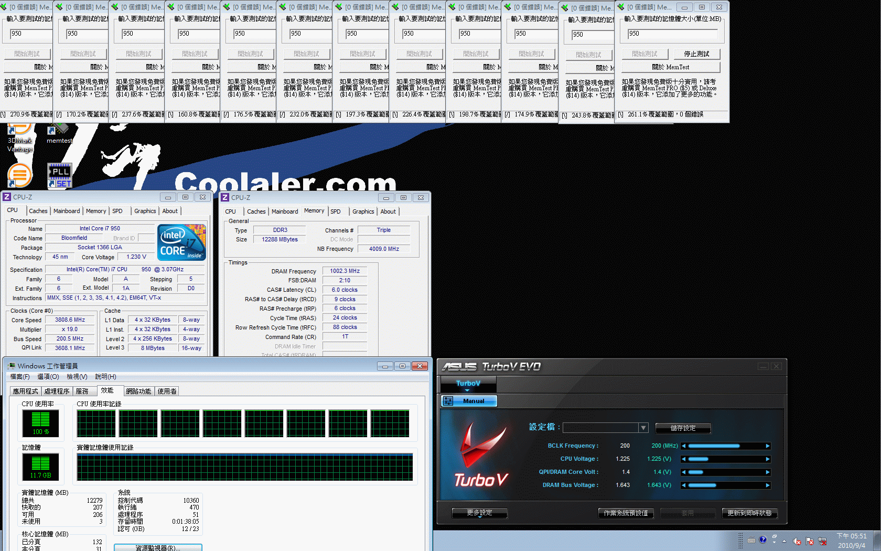Open the PLL SET desktop shortcut
Image resolution: width=881 pixels, height=551 pixels.
click(60, 175)
